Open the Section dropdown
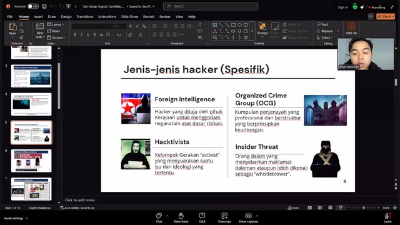The image size is (400, 225). [56, 37]
